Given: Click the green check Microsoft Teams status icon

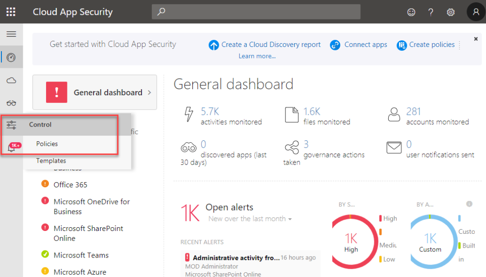Looking at the screenshot, I should (45, 254).
